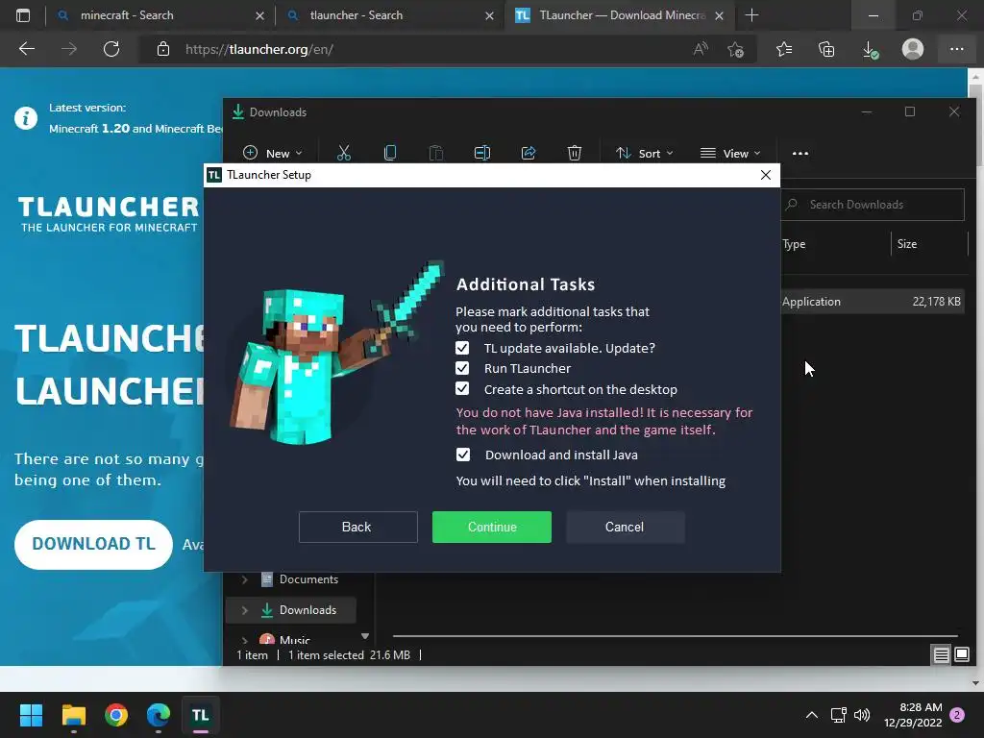Click the Share icon in Downloads toolbar

(x=529, y=153)
